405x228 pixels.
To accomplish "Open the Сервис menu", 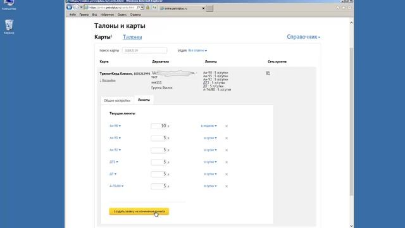I will (122, 15).
